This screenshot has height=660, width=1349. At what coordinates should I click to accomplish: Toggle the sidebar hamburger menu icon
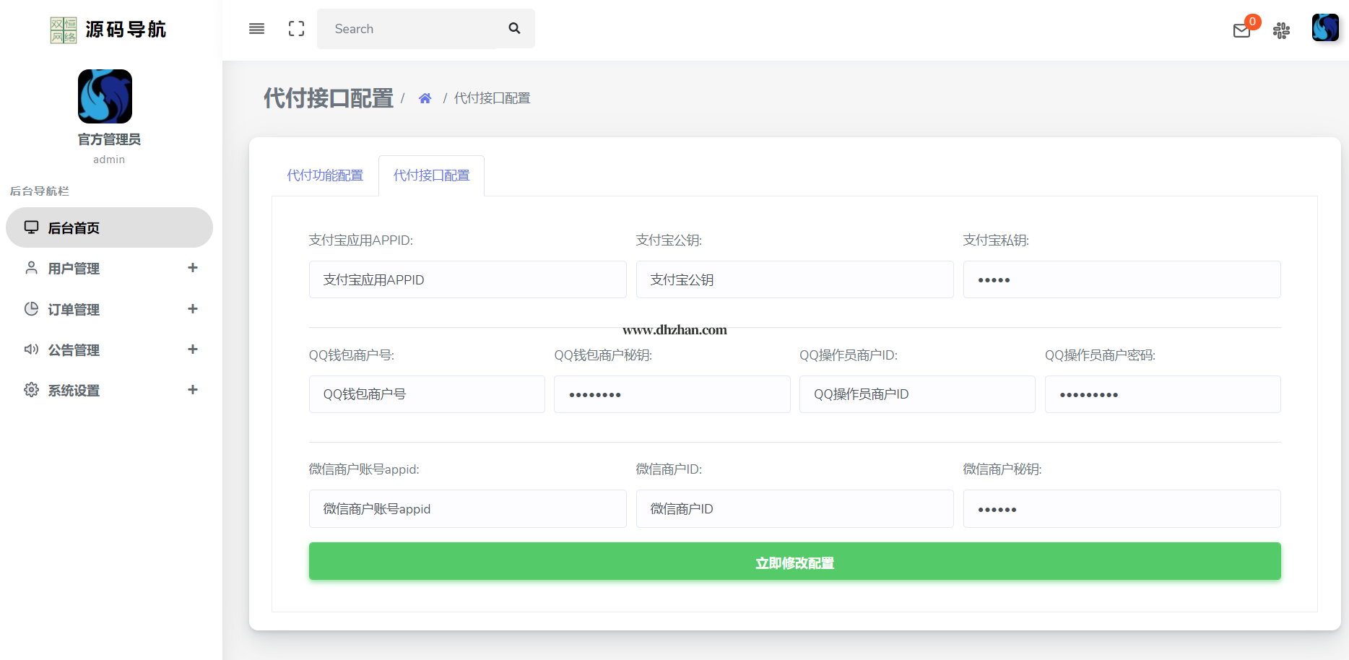pos(256,29)
